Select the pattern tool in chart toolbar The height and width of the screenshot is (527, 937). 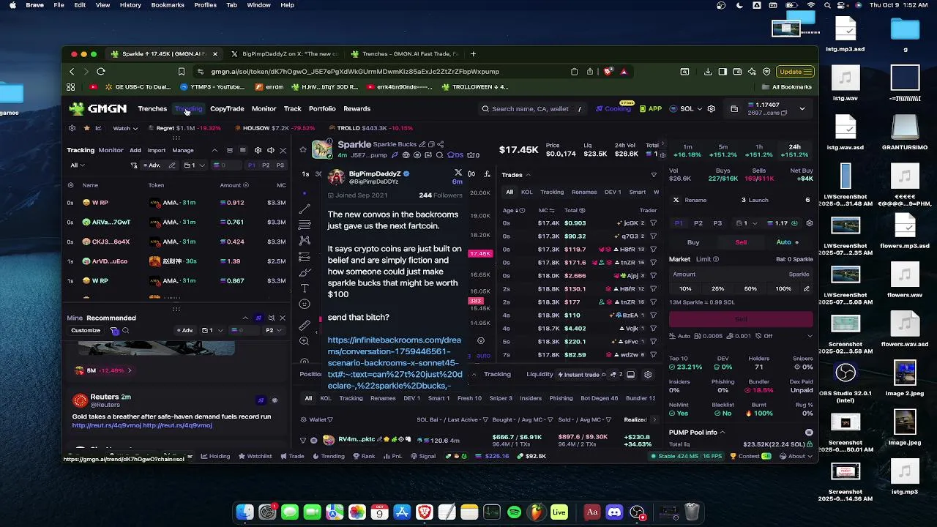tap(305, 241)
